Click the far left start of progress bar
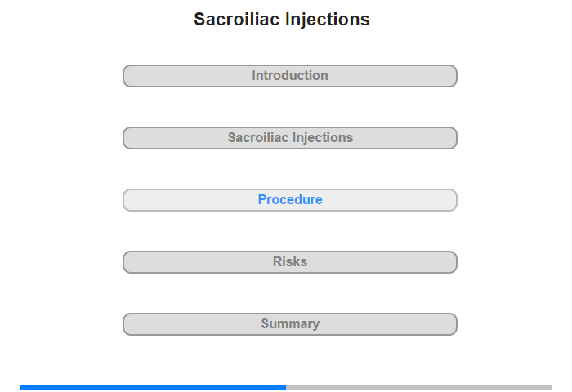572x392 pixels. tap(22, 387)
